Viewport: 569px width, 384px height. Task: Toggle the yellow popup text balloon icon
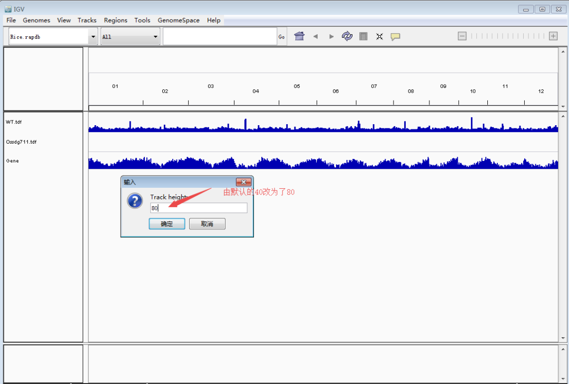click(x=395, y=36)
